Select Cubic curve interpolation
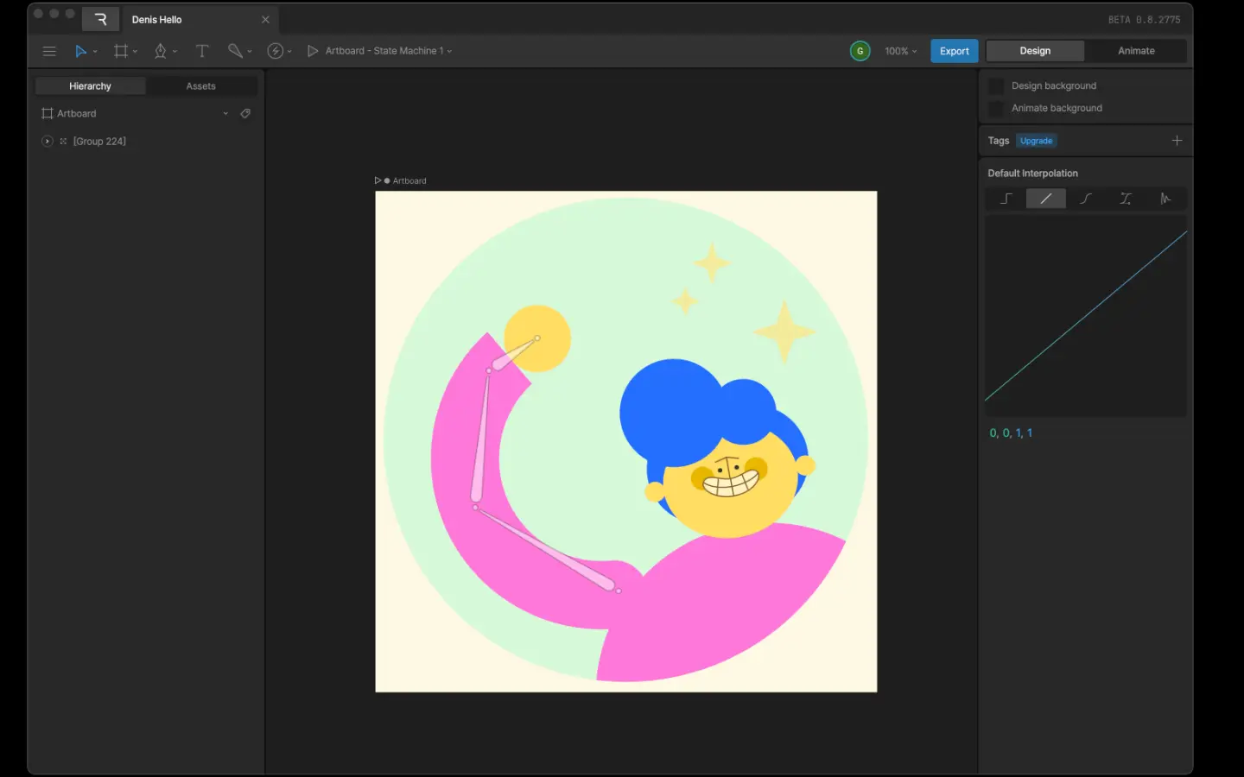The height and width of the screenshot is (777, 1244). [x=1086, y=199]
